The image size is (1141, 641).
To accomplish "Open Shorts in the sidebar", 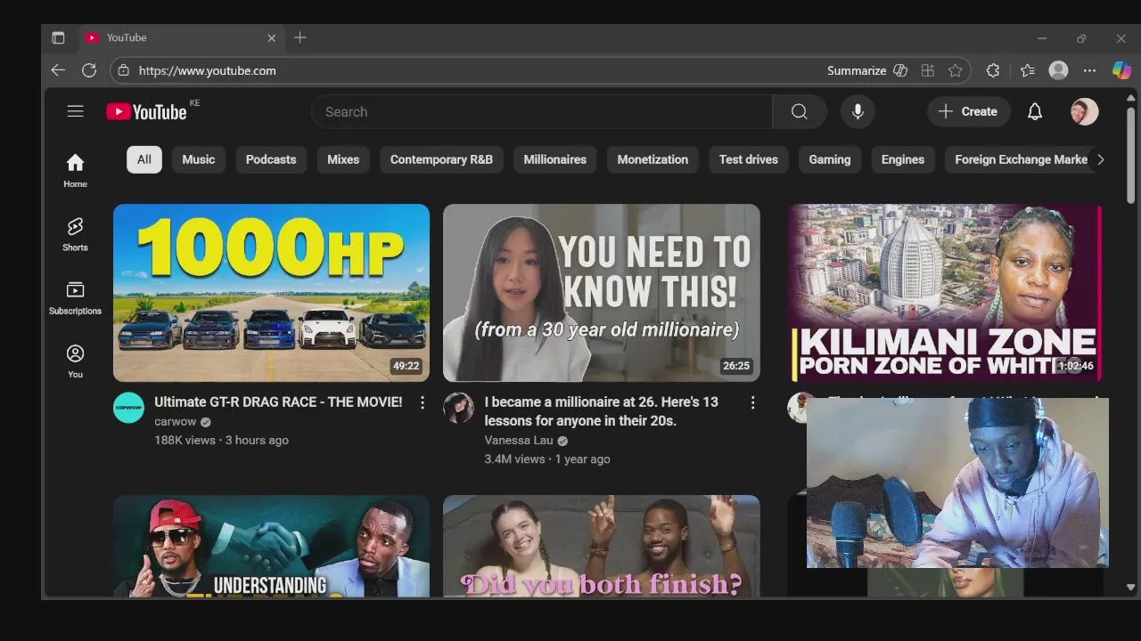I will point(75,234).
